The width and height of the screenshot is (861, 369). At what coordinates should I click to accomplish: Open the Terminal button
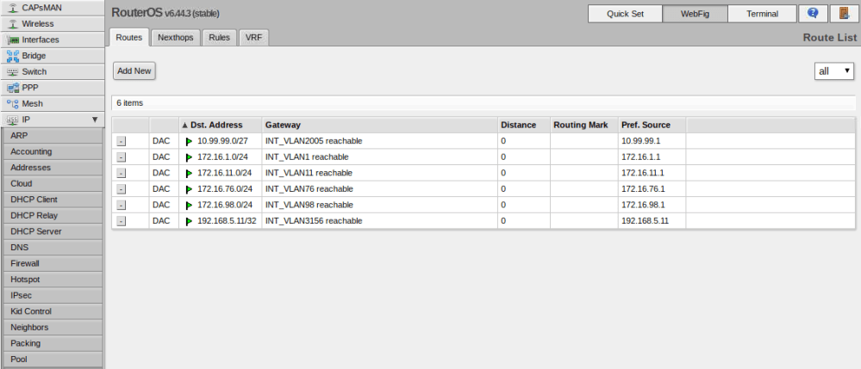point(762,14)
